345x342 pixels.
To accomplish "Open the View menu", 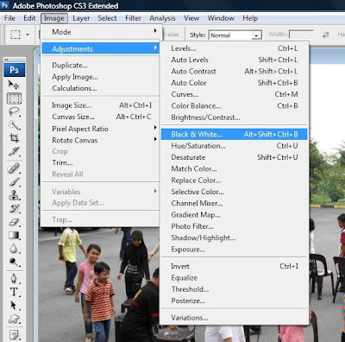I will click(x=191, y=18).
